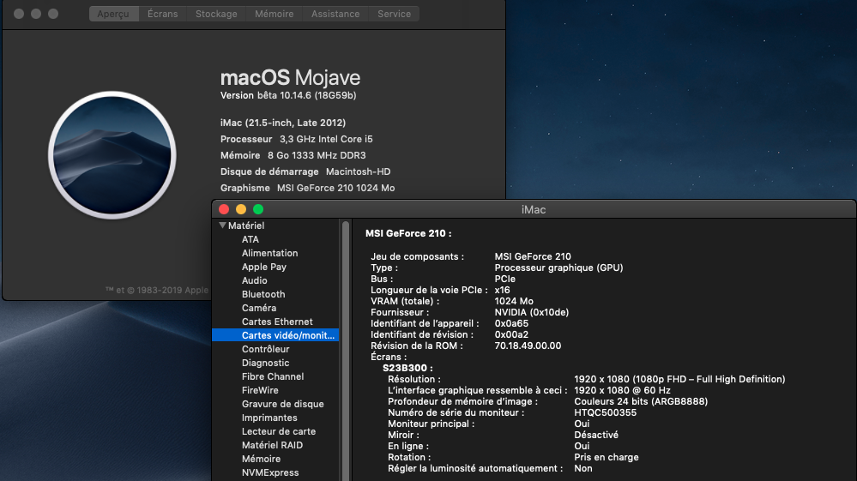Click the macOS Mojave desert logo
This screenshot has width=857, height=481.
[x=112, y=155]
